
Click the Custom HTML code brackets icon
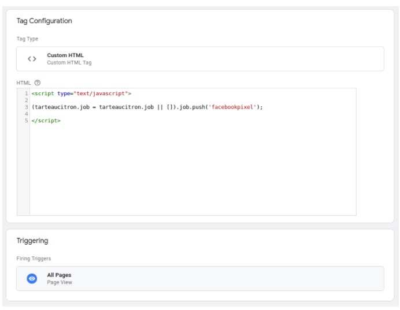tap(32, 59)
